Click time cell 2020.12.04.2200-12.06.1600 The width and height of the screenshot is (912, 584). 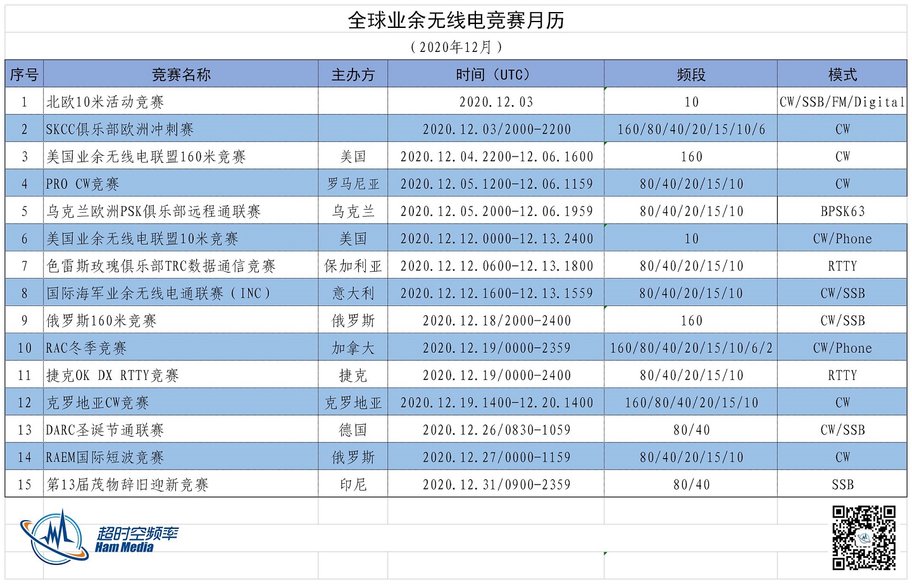click(x=496, y=156)
